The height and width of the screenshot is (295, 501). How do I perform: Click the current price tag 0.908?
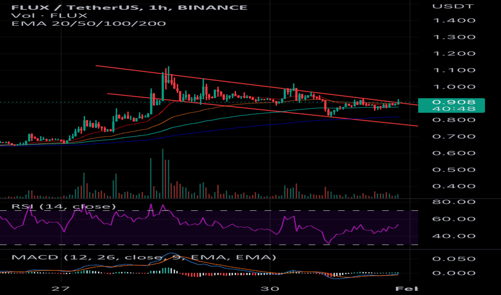454,102
